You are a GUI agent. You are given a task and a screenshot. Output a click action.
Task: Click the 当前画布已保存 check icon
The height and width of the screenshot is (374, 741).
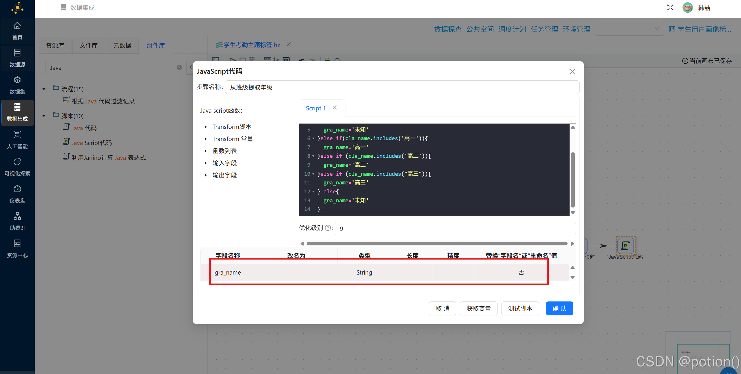[x=685, y=61]
